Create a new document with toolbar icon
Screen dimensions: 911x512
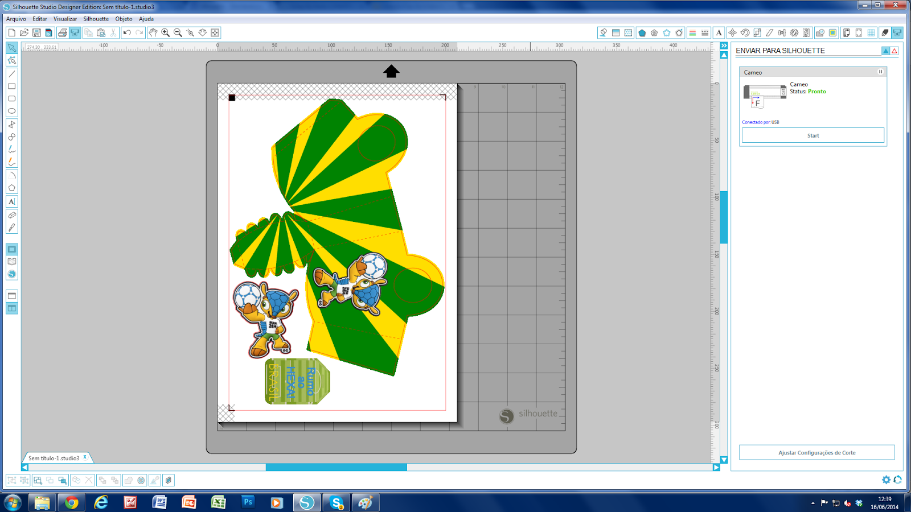pos(11,33)
